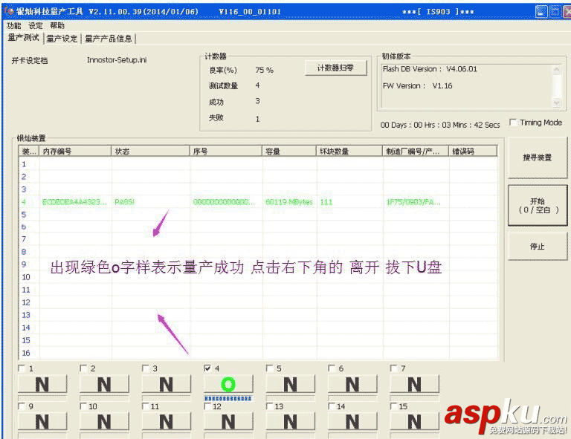Check the port 10 checkbox

tap(83, 406)
